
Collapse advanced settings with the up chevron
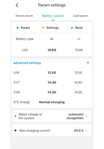coord(88,63)
